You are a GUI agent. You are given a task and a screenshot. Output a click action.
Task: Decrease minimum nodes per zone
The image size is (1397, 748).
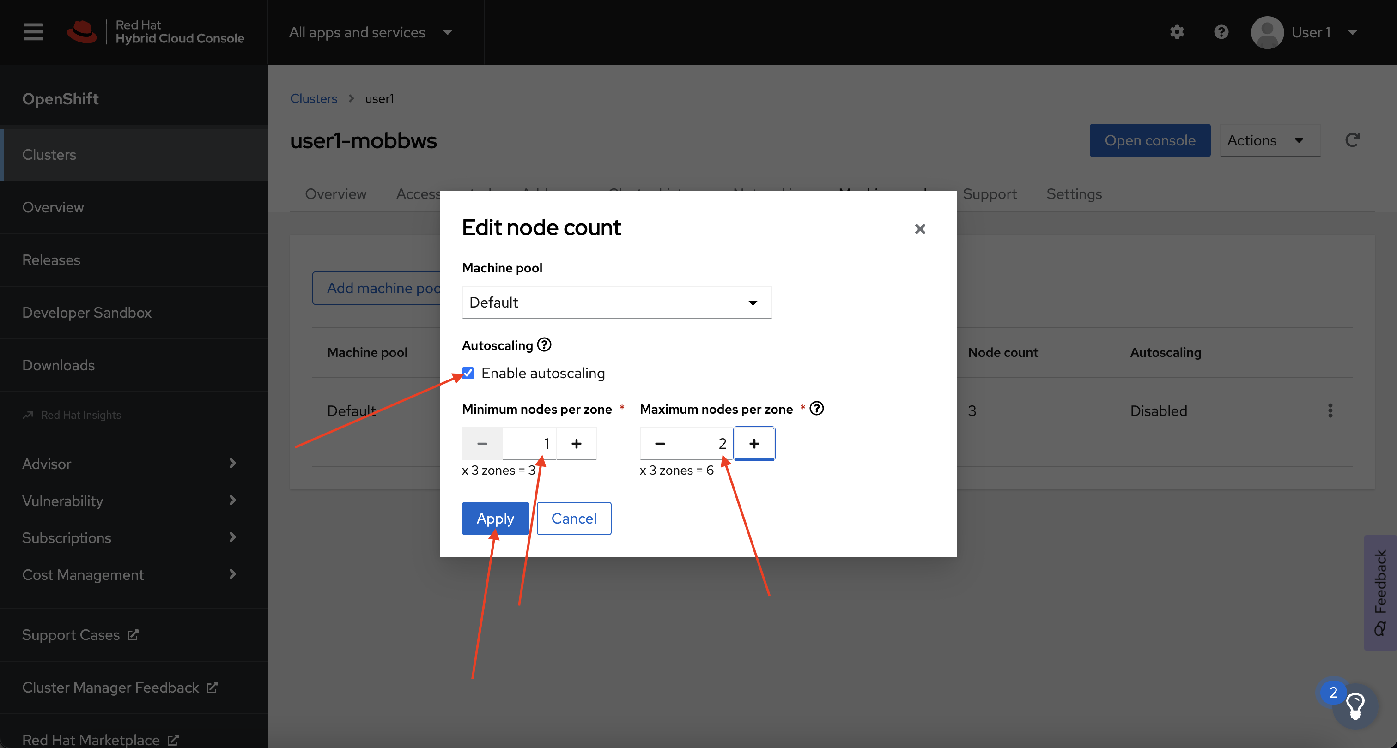click(482, 443)
